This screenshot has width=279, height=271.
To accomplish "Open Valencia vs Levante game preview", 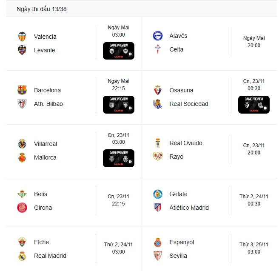I will pos(119,51).
